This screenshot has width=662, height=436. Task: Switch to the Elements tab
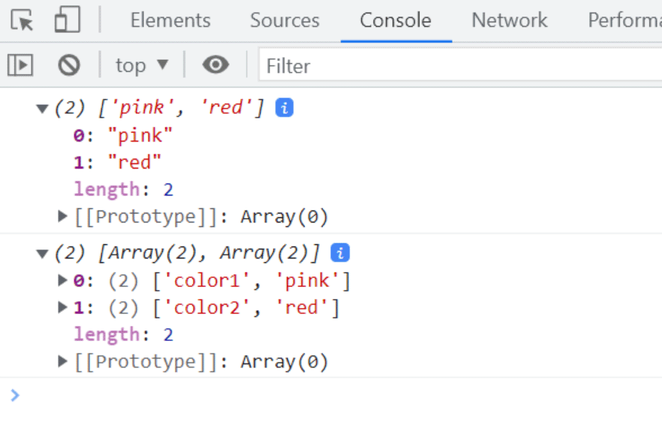tap(170, 20)
